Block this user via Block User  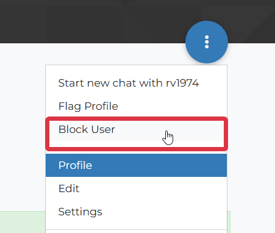(136, 129)
